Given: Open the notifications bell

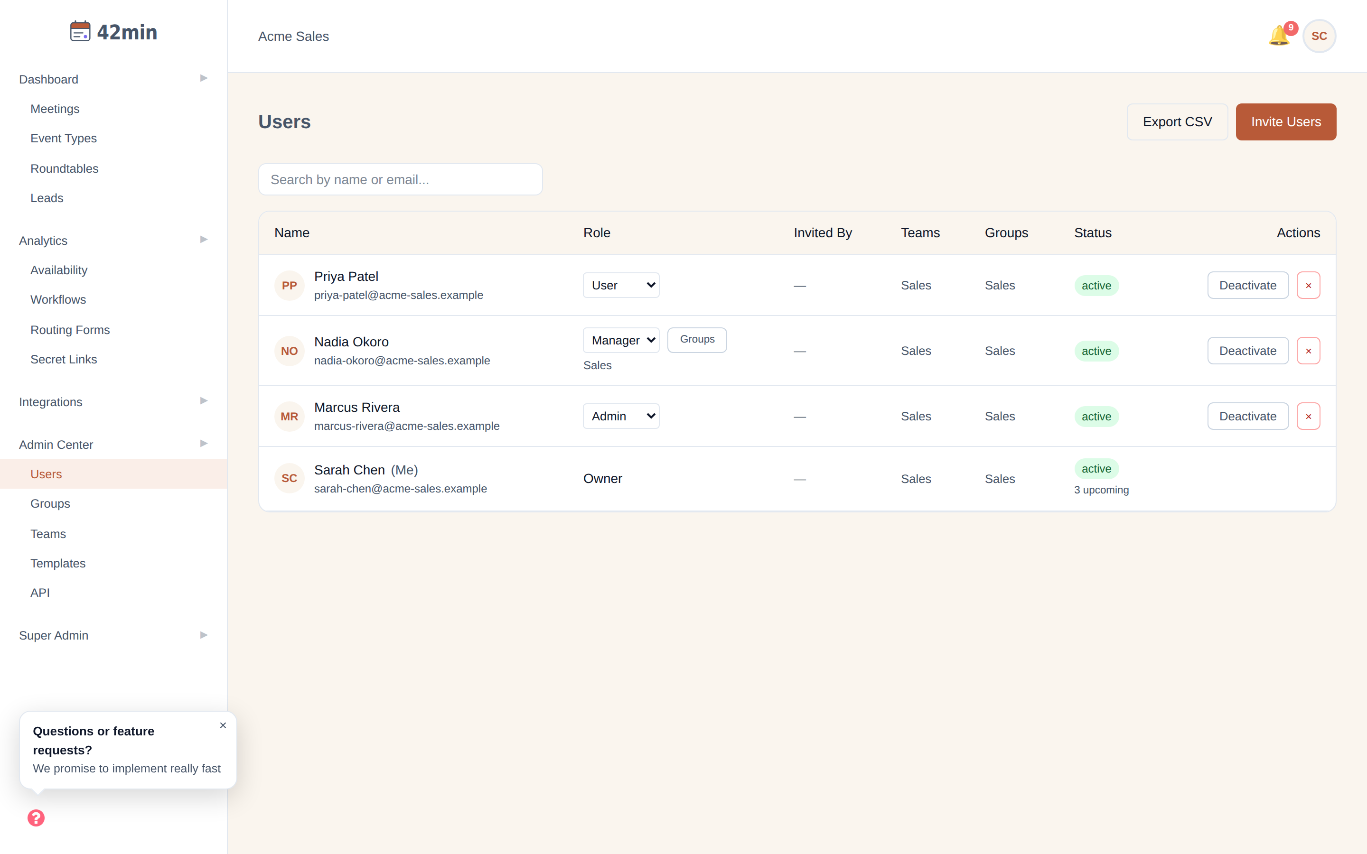Looking at the screenshot, I should click(1279, 36).
